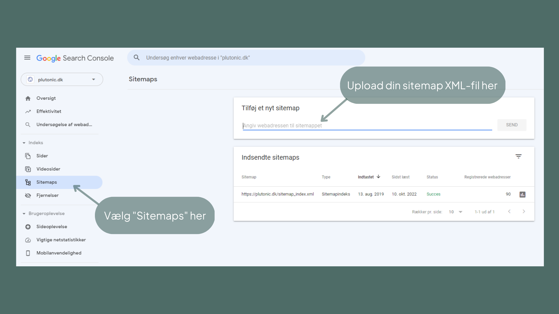This screenshot has height=314, width=559.
Task: Click the Indsendte sitemaps heading
Action: coord(270,158)
